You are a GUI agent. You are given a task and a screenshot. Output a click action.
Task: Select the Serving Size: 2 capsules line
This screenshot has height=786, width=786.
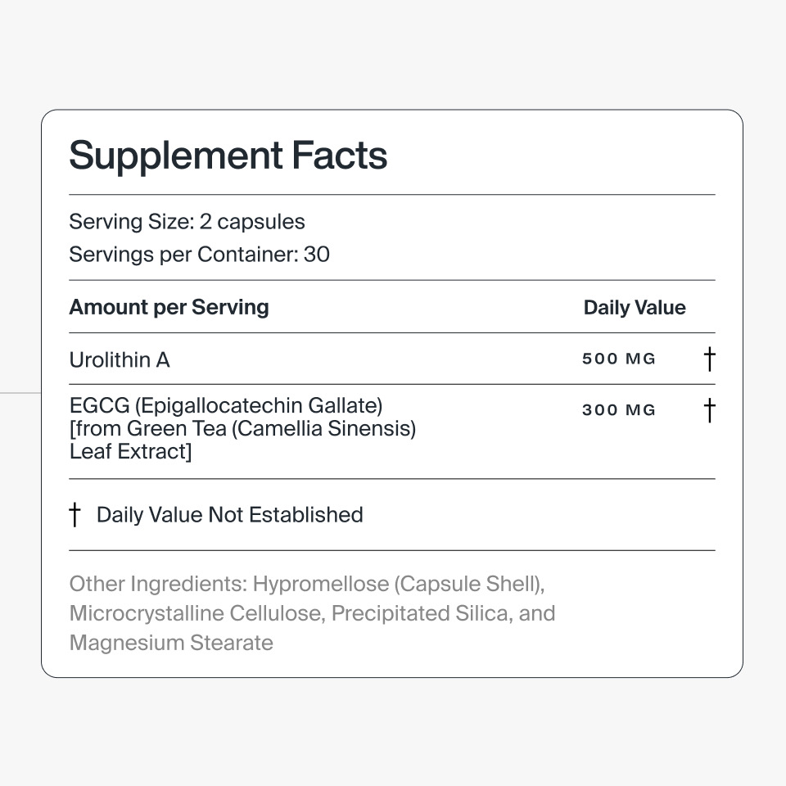[x=187, y=222]
